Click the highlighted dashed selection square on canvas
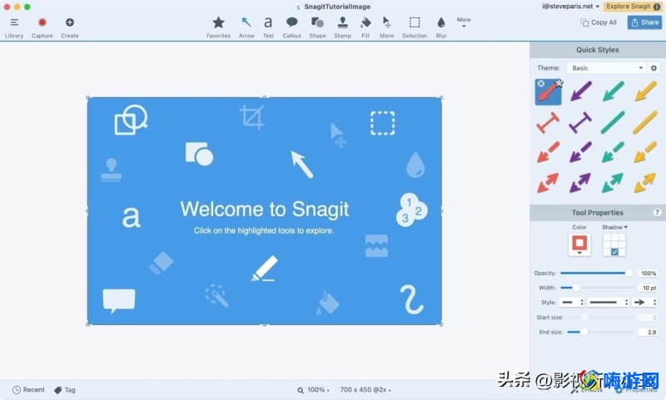This screenshot has height=400, width=666. point(382,123)
